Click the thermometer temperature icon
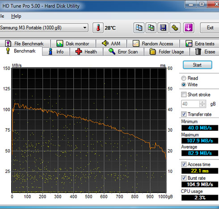The image size is (219, 209). (x=98, y=28)
